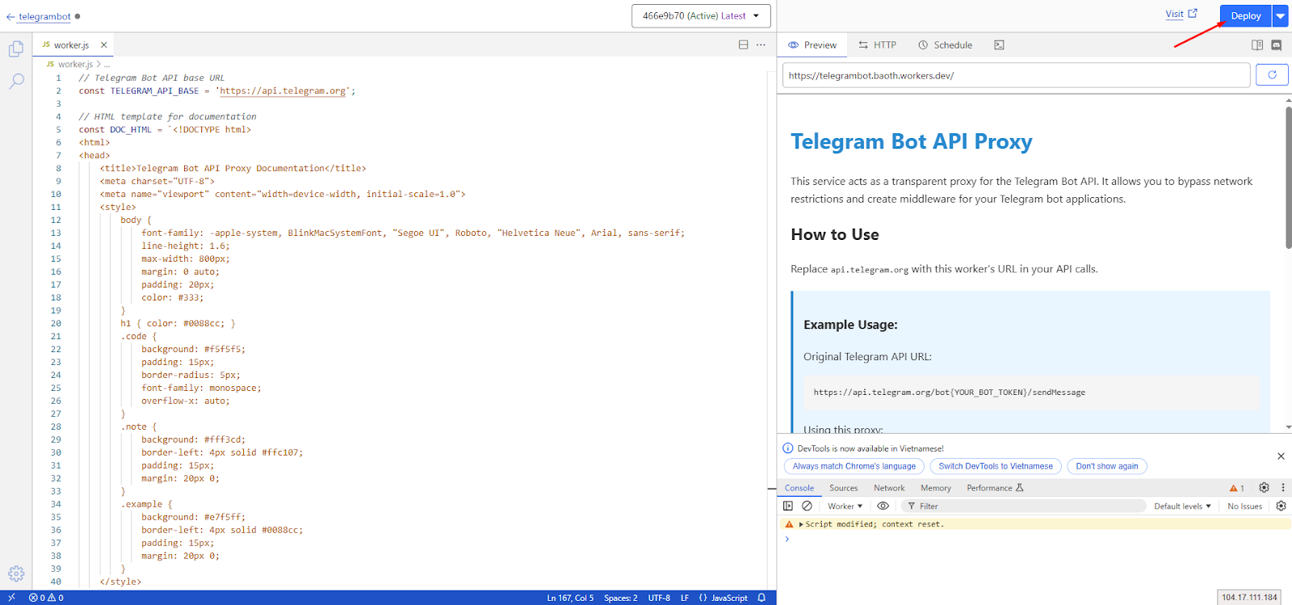1292x605 pixels.
Task: Click Always match Chrome's language
Action: [854, 466]
